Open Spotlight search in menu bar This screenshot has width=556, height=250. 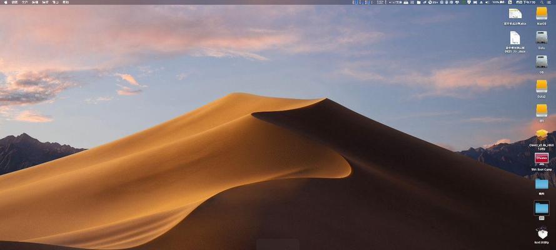[x=542, y=2]
